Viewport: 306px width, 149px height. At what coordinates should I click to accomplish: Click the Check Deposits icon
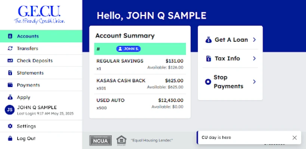(x=10, y=61)
